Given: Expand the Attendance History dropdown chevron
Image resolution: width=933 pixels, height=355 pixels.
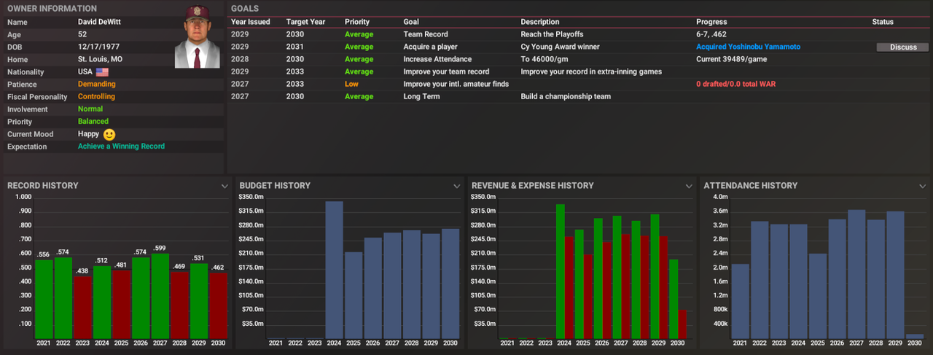Looking at the screenshot, I should point(921,186).
